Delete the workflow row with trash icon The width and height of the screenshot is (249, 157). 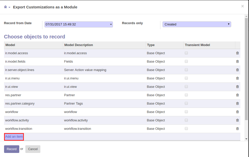237,112
